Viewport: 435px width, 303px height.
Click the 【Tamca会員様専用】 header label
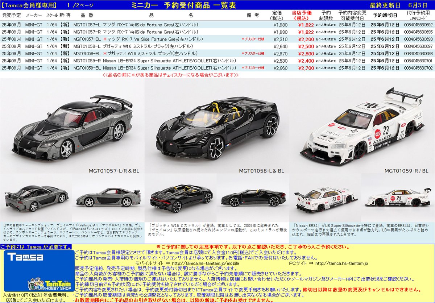pos(29,5)
